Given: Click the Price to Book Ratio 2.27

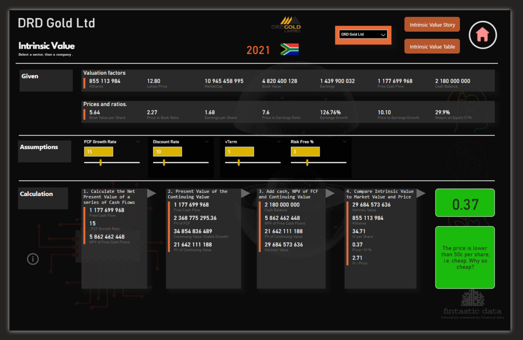Looking at the screenshot, I should (x=152, y=112).
